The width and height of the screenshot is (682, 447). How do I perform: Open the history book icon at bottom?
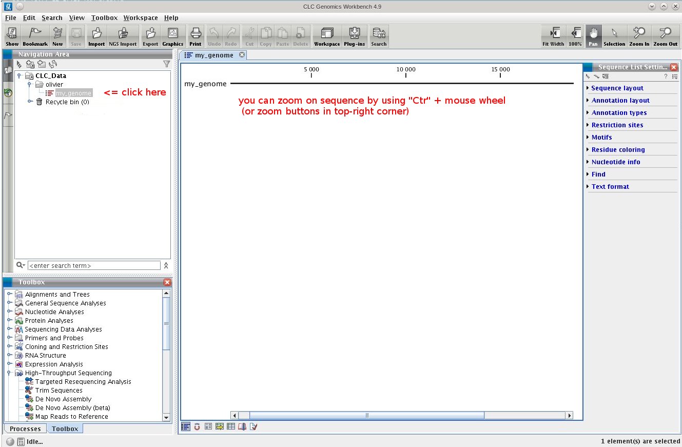(242, 426)
